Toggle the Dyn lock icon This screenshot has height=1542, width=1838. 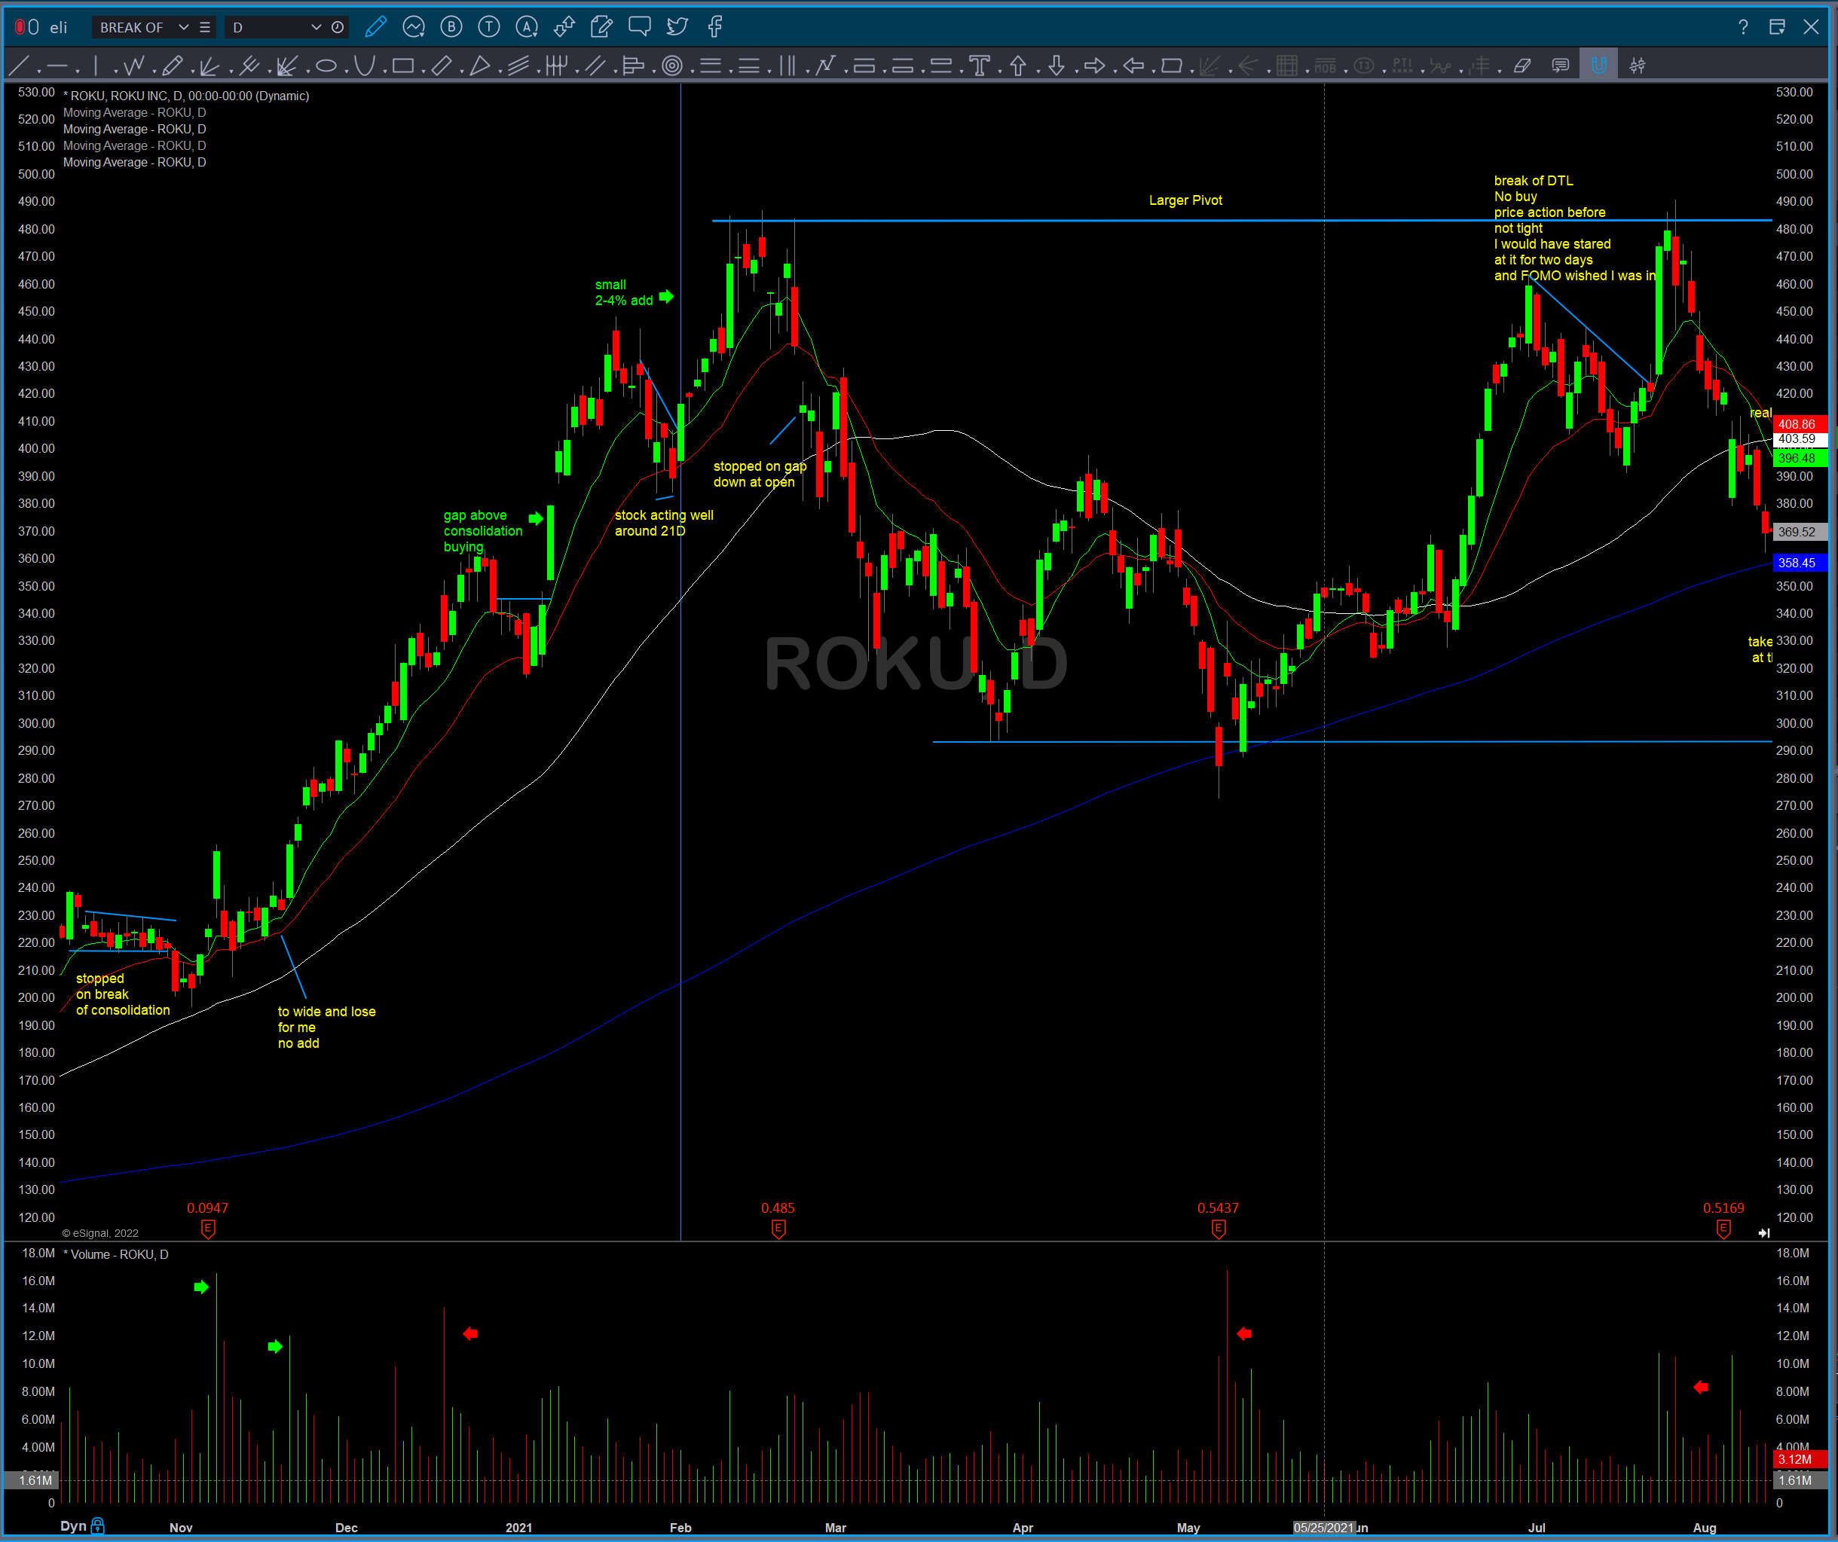click(x=98, y=1526)
